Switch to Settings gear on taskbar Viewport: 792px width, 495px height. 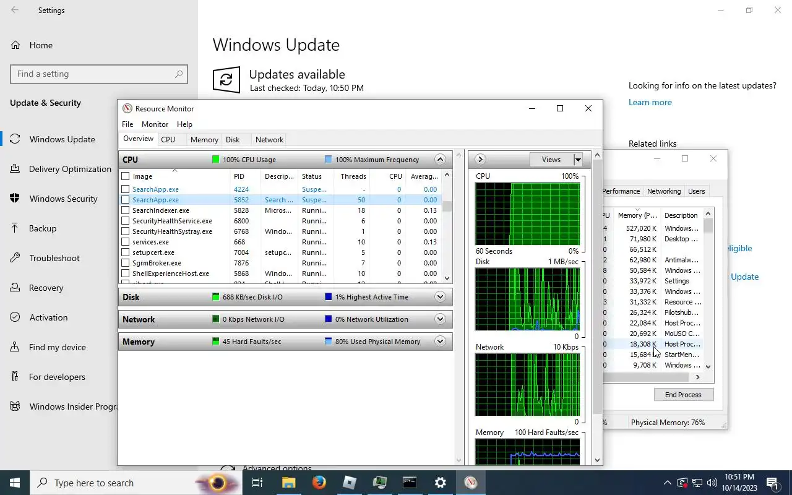[441, 483]
